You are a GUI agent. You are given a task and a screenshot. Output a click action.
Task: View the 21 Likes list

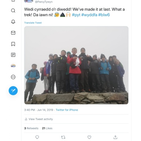point(47,128)
